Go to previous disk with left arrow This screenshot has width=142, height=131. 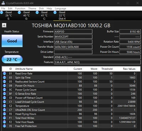[x=4, y=25]
